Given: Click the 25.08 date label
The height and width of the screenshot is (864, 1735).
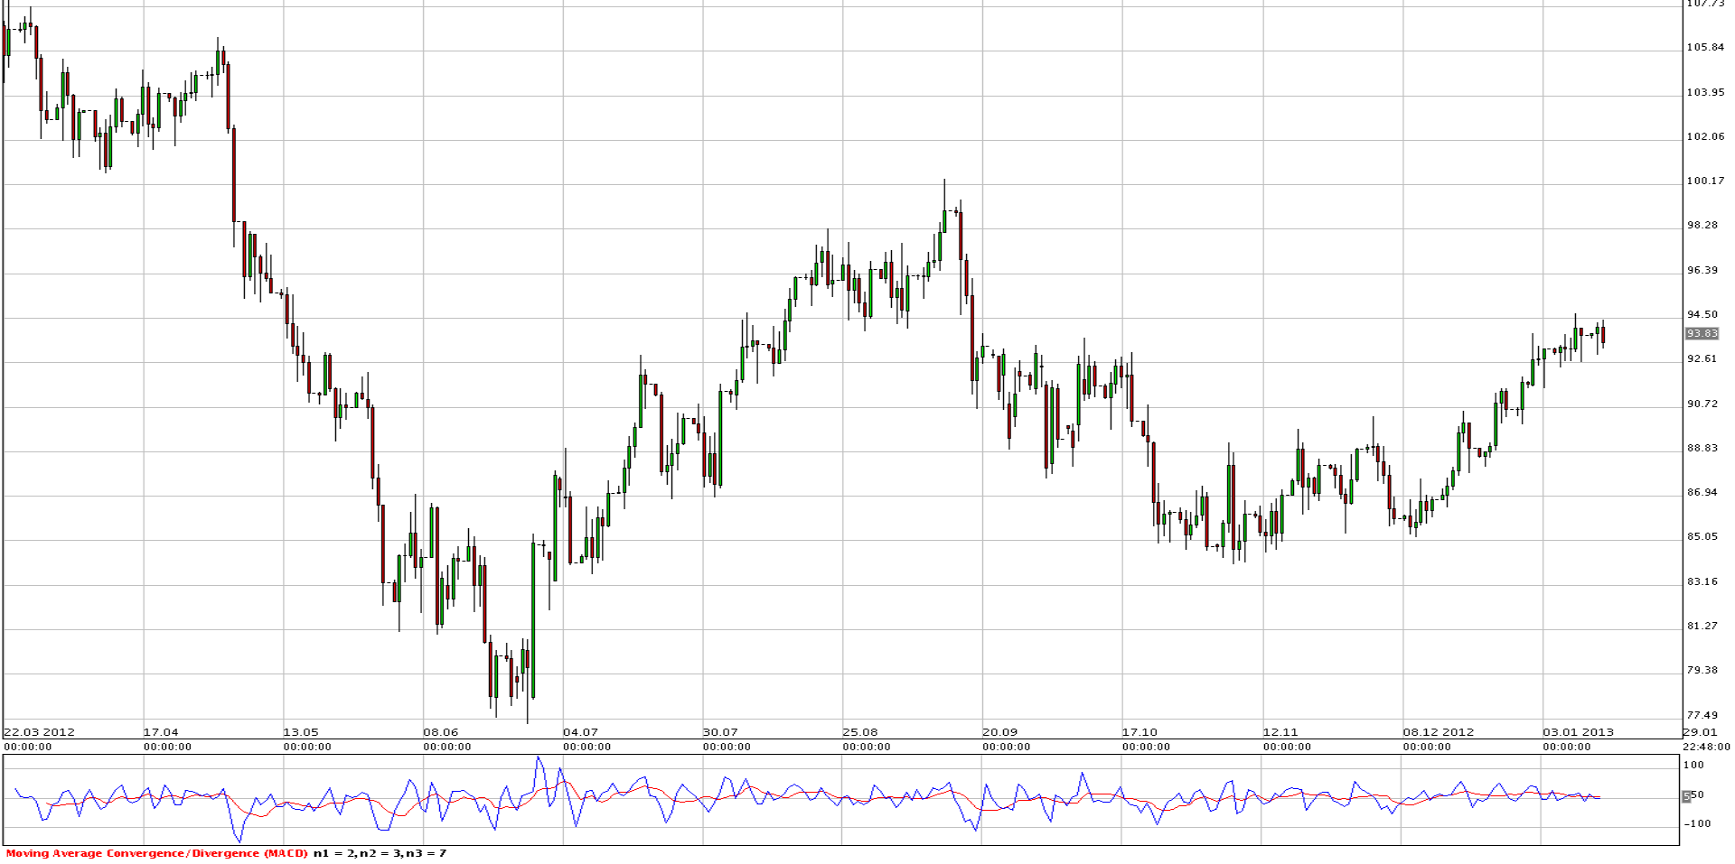Looking at the screenshot, I should tap(860, 732).
